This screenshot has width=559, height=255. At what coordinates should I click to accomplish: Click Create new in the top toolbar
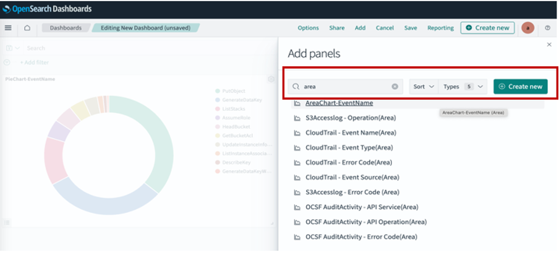487,28
